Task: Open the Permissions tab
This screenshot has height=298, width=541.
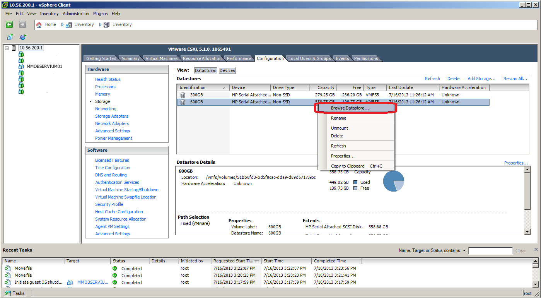Action: click(x=366, y=58)
